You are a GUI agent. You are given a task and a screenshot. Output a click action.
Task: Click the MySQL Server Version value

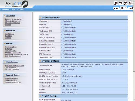(x=72, y=76)
